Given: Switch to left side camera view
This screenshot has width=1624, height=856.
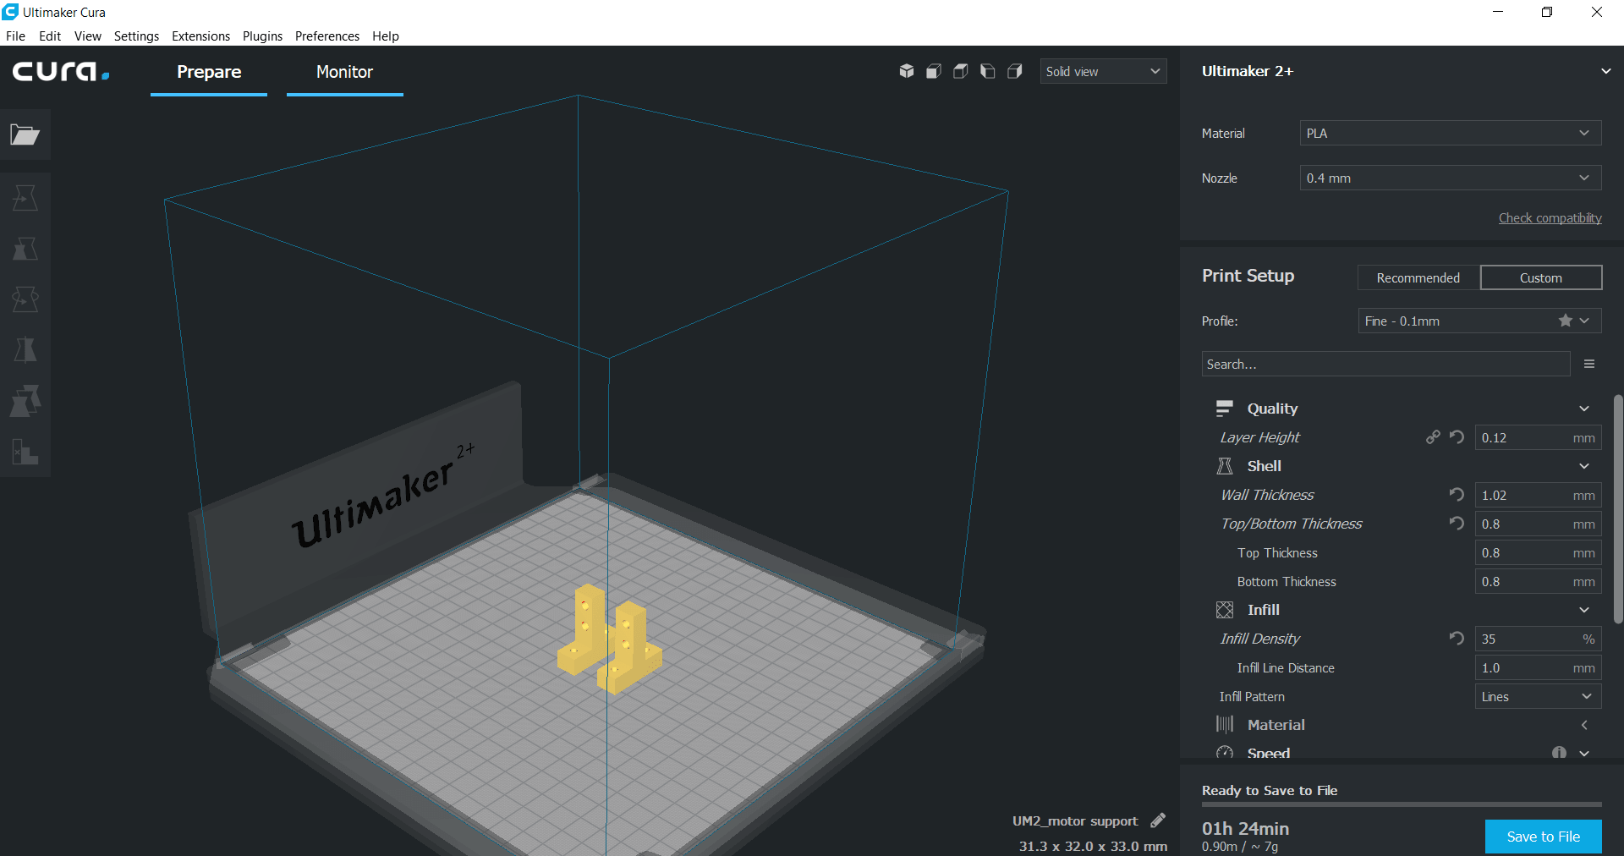Looking at the screenshot, I should (x=988, y=71).
